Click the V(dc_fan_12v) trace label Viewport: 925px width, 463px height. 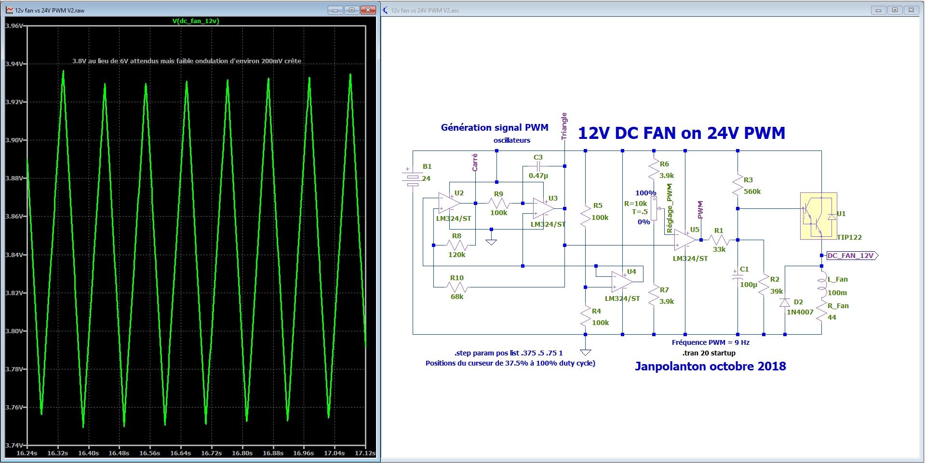tap(196, 21)
